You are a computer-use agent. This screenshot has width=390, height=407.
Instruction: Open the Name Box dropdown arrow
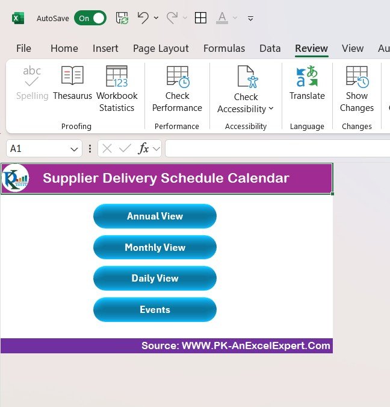tap(74, 149)
